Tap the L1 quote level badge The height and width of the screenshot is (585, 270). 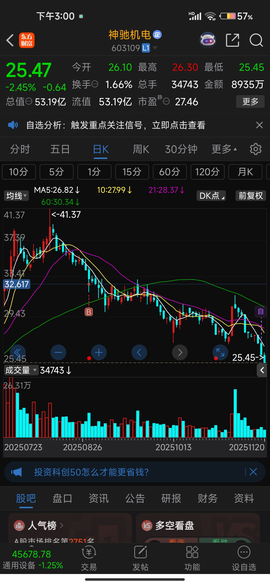[146, 48]
